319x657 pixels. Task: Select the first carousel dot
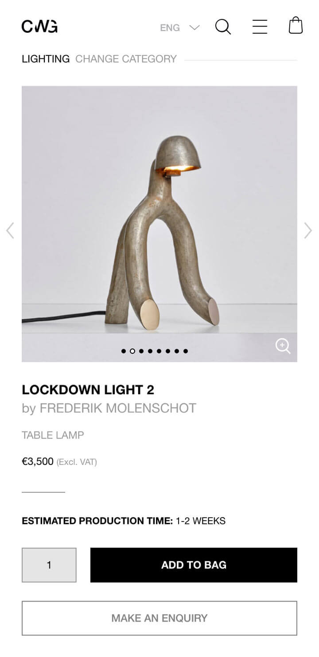tap(124, 351)
